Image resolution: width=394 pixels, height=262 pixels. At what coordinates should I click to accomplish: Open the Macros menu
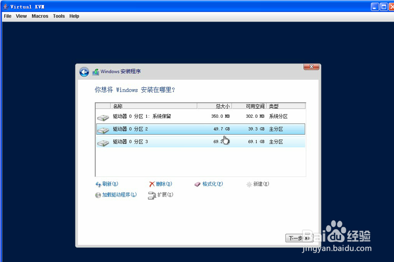39,16
